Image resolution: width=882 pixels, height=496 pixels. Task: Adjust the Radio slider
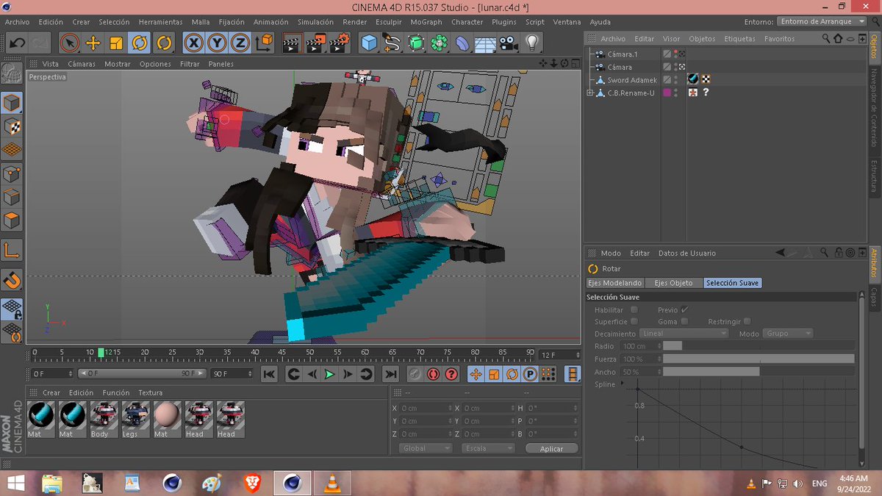pos(759,346)
